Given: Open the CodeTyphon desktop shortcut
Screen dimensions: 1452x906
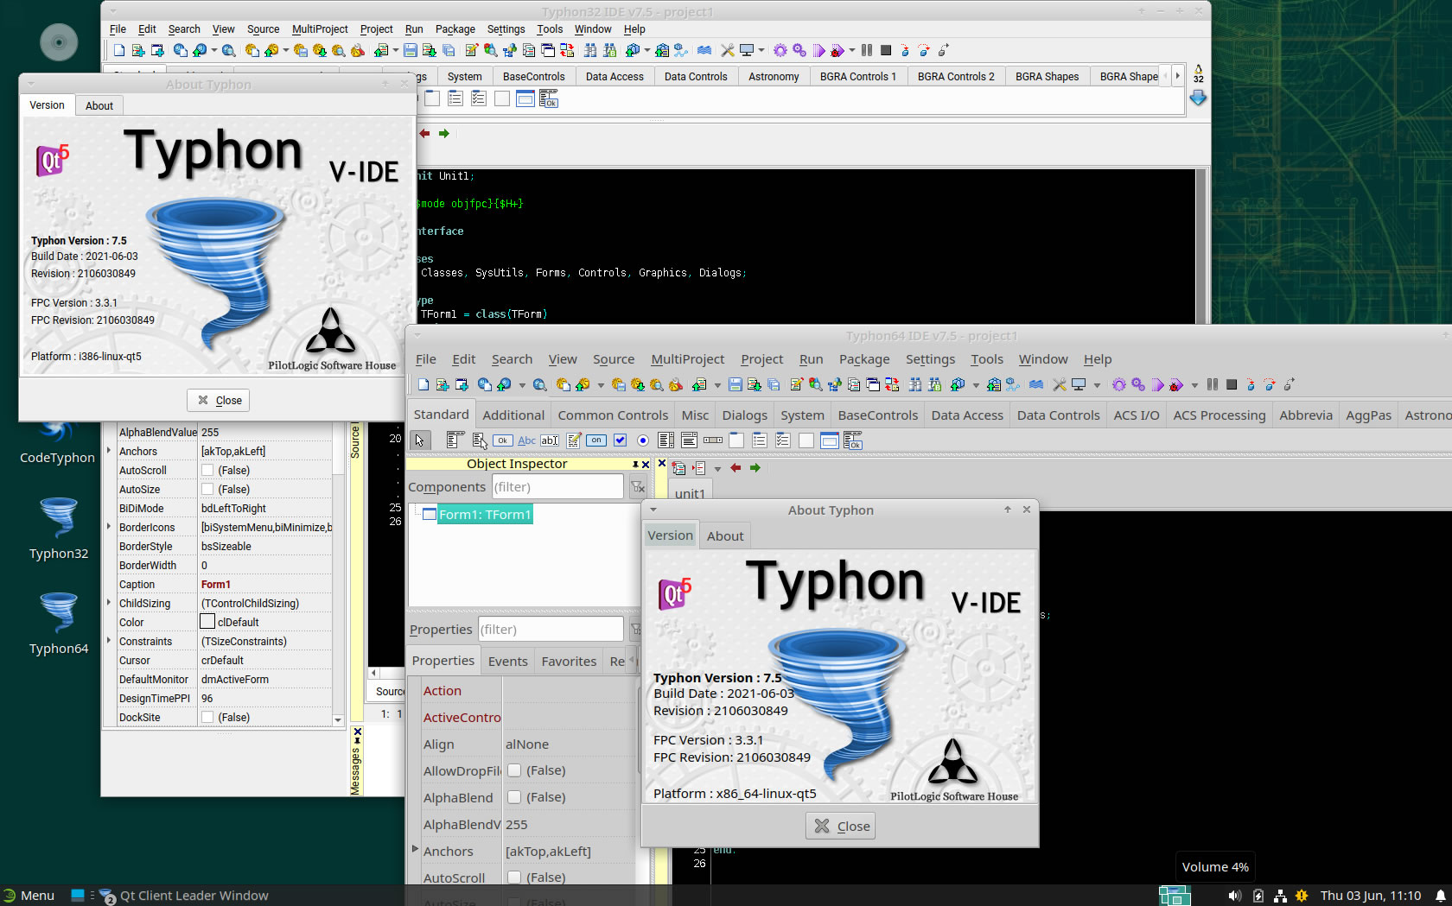Looking at the screenshot, I should (58, 442).
